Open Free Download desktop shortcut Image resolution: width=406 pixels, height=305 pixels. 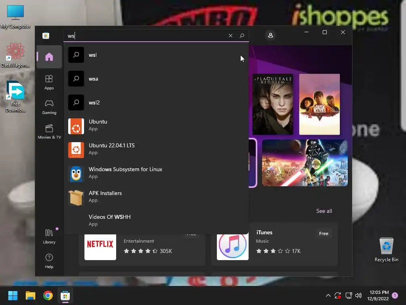[15, 97]
